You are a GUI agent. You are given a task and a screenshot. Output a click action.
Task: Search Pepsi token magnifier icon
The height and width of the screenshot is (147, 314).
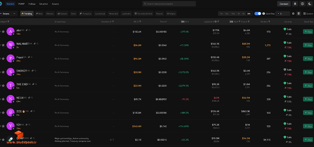pyautogui.click(x=32, y=57)
